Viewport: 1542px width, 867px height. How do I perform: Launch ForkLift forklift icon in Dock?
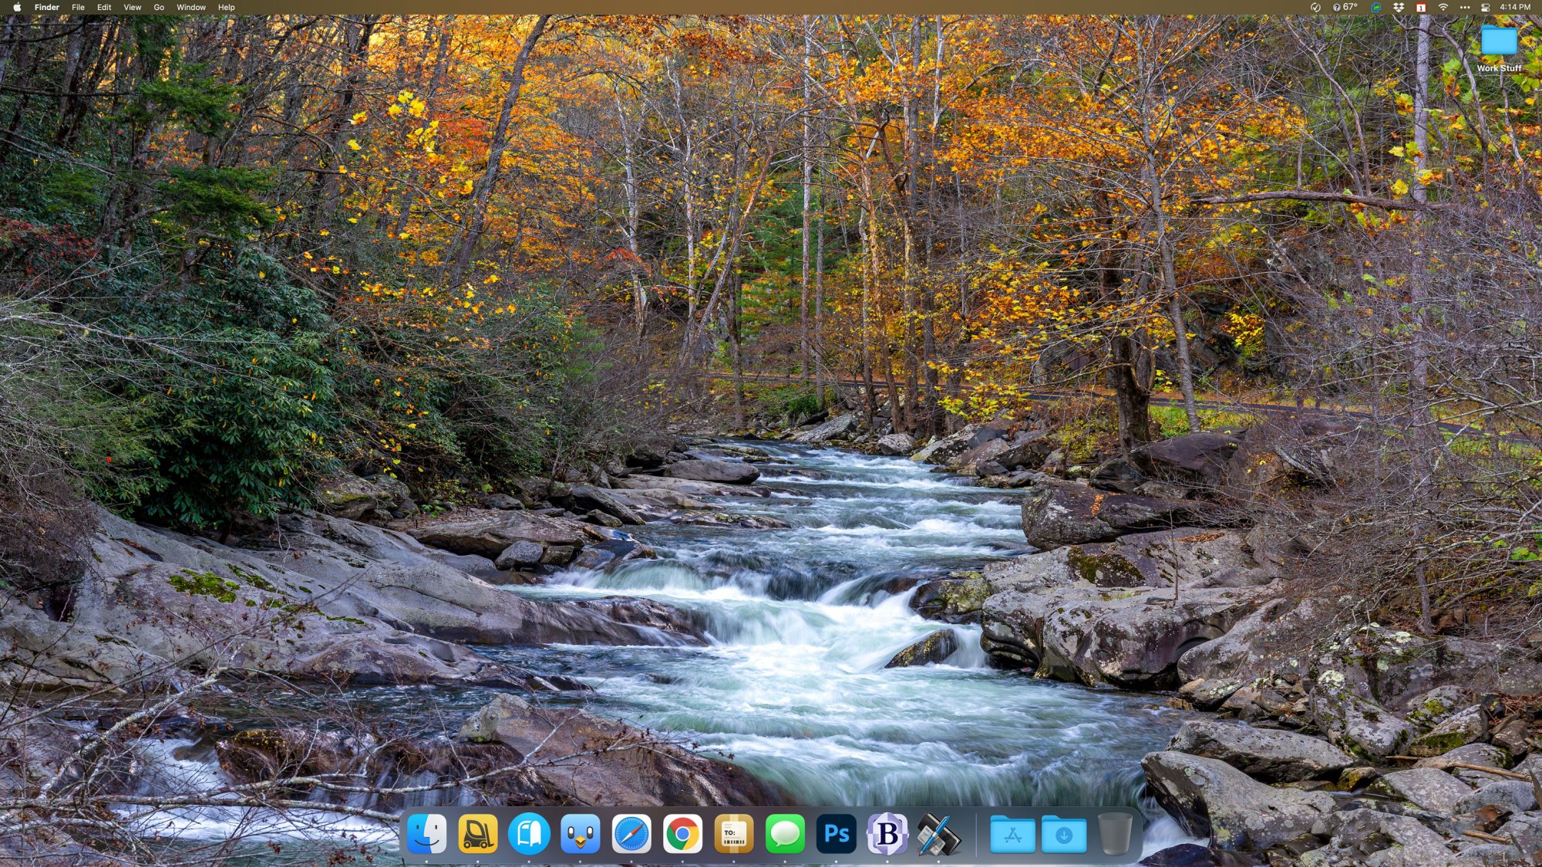click(x=477, y=834)
